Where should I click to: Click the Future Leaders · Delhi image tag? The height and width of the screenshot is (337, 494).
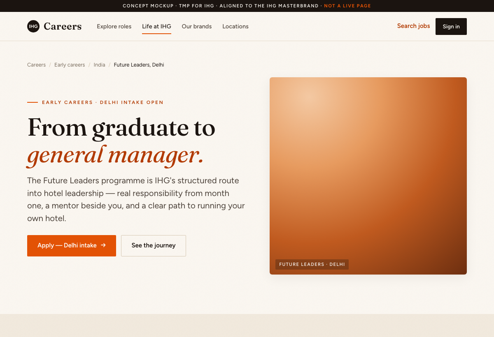coord(312,264)
